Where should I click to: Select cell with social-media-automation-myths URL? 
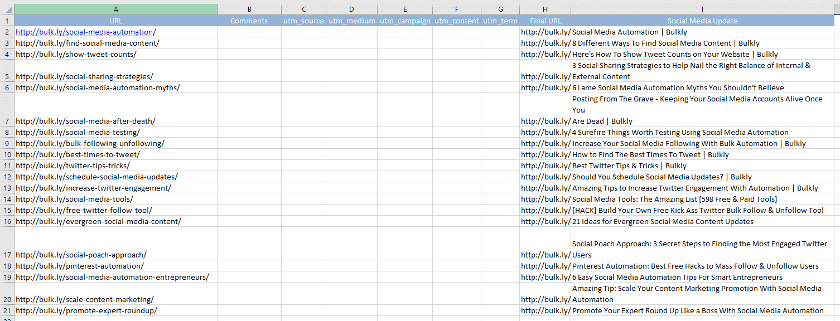116,87
